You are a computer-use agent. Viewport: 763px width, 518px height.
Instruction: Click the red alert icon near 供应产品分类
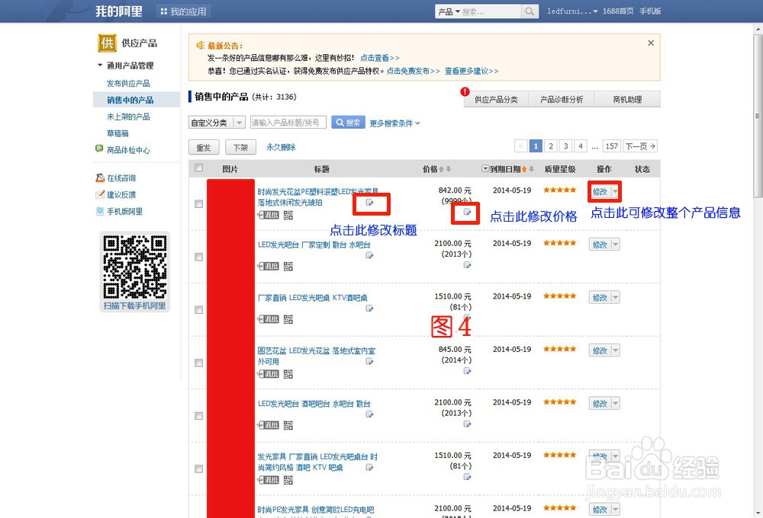coord(465,91)
